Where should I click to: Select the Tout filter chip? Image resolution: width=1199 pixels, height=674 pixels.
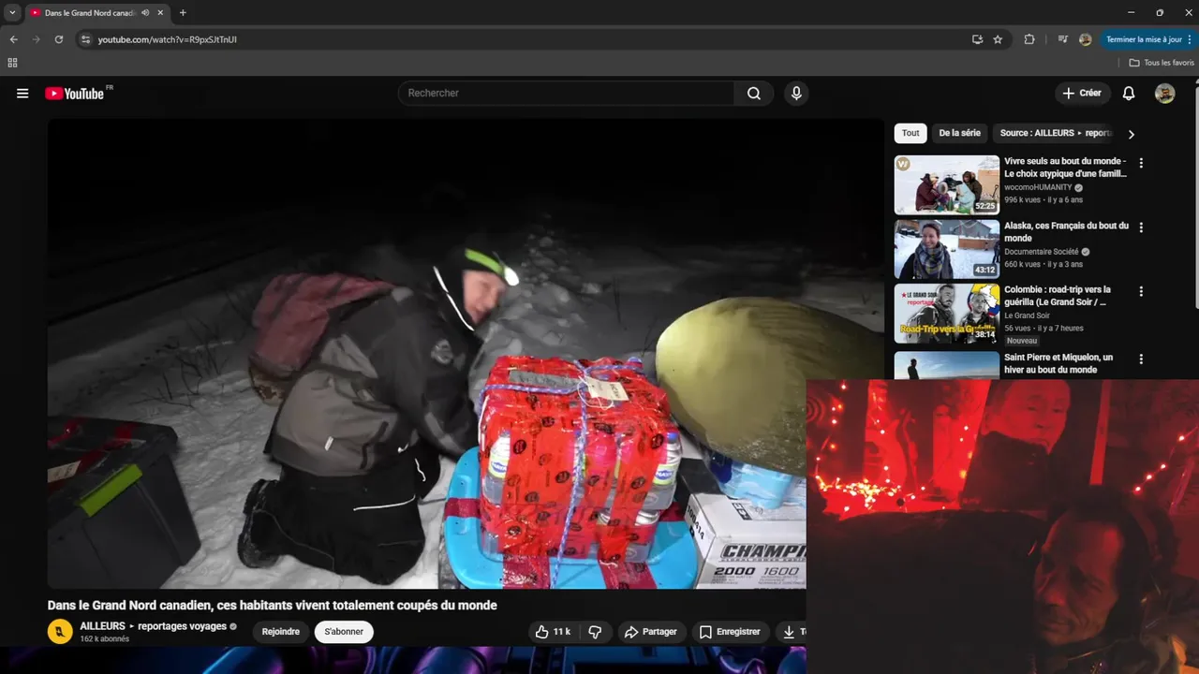pos(910,133)
